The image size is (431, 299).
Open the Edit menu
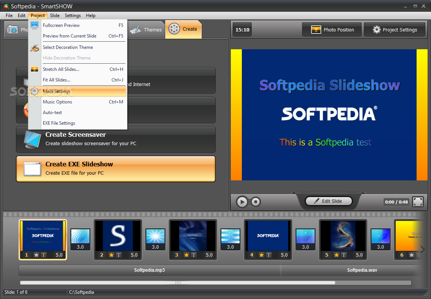tap(22, 16)
